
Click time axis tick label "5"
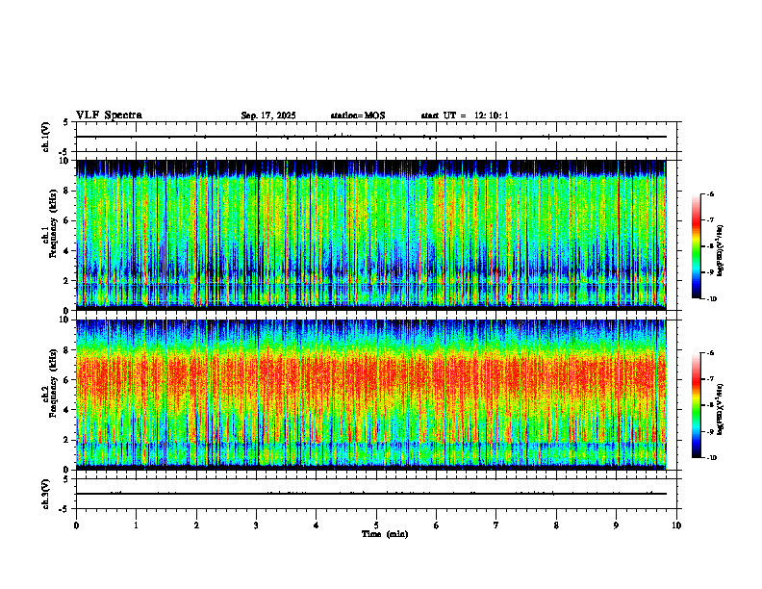point(376,525)
